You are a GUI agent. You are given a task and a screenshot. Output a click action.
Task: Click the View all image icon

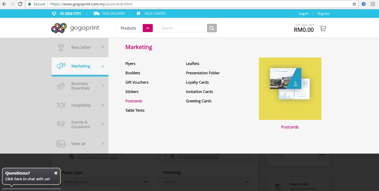tap(60, 144)
